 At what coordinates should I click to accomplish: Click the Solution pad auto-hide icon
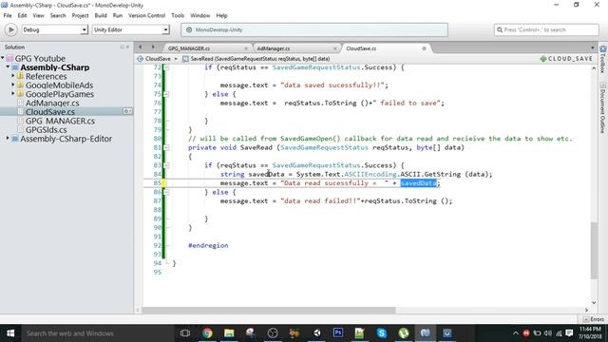click(123, 47)
